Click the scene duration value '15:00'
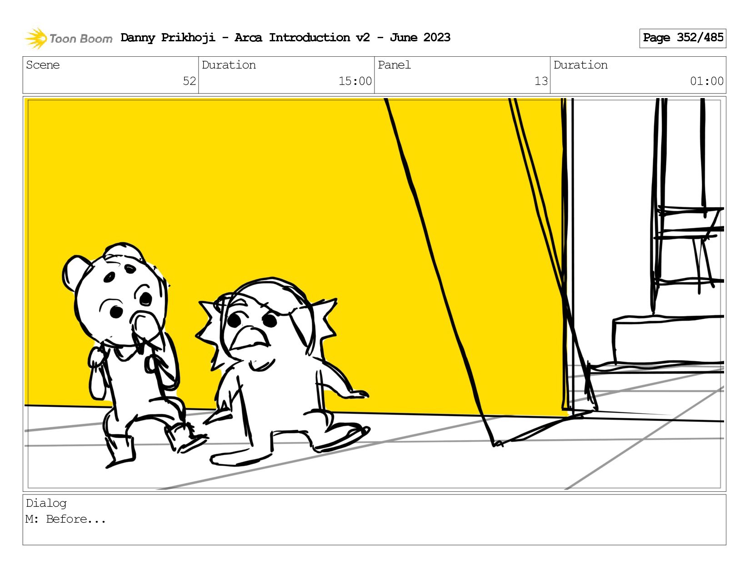Screen dimensions: 750x579 pos(355,81)
